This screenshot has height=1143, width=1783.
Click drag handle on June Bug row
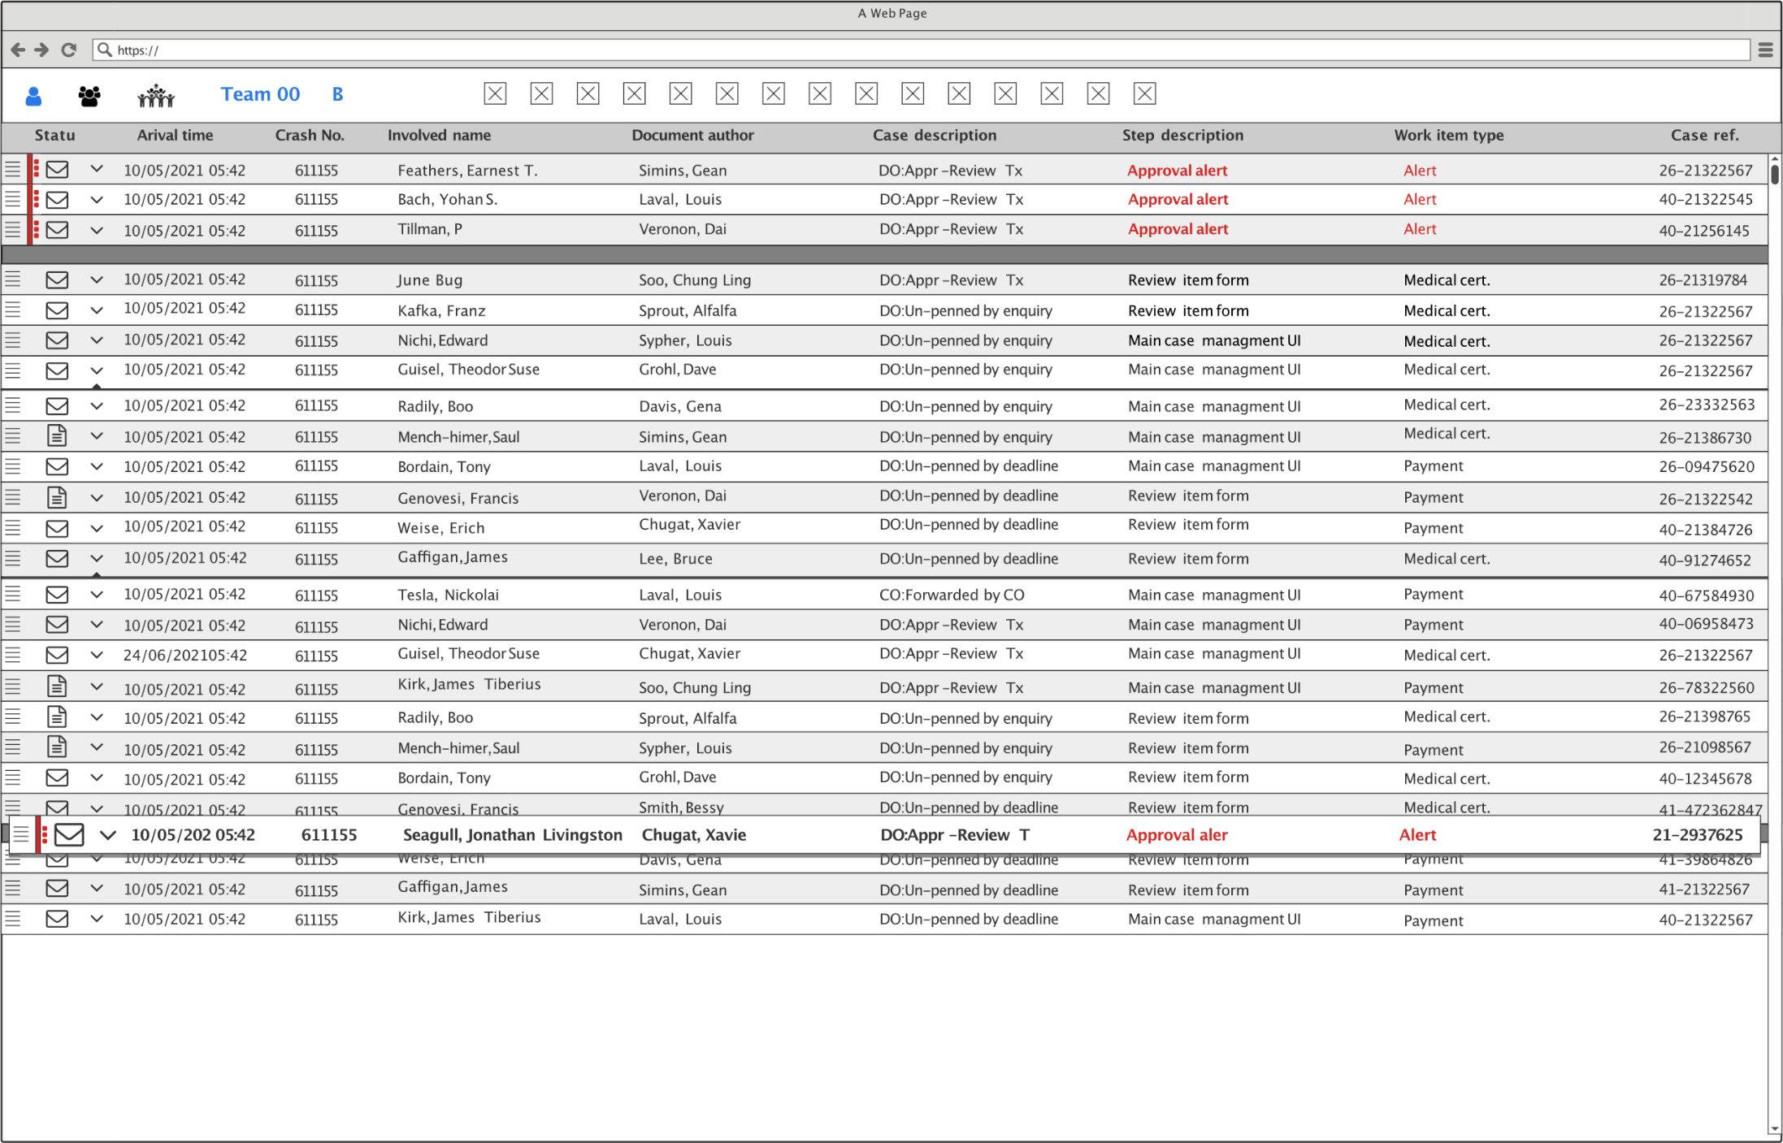click(x=13, y=279)
